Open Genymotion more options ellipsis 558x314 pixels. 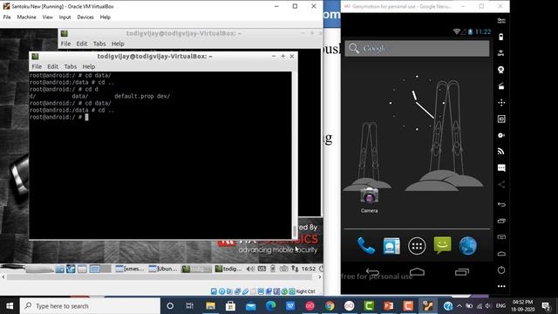tap(501, 286)
